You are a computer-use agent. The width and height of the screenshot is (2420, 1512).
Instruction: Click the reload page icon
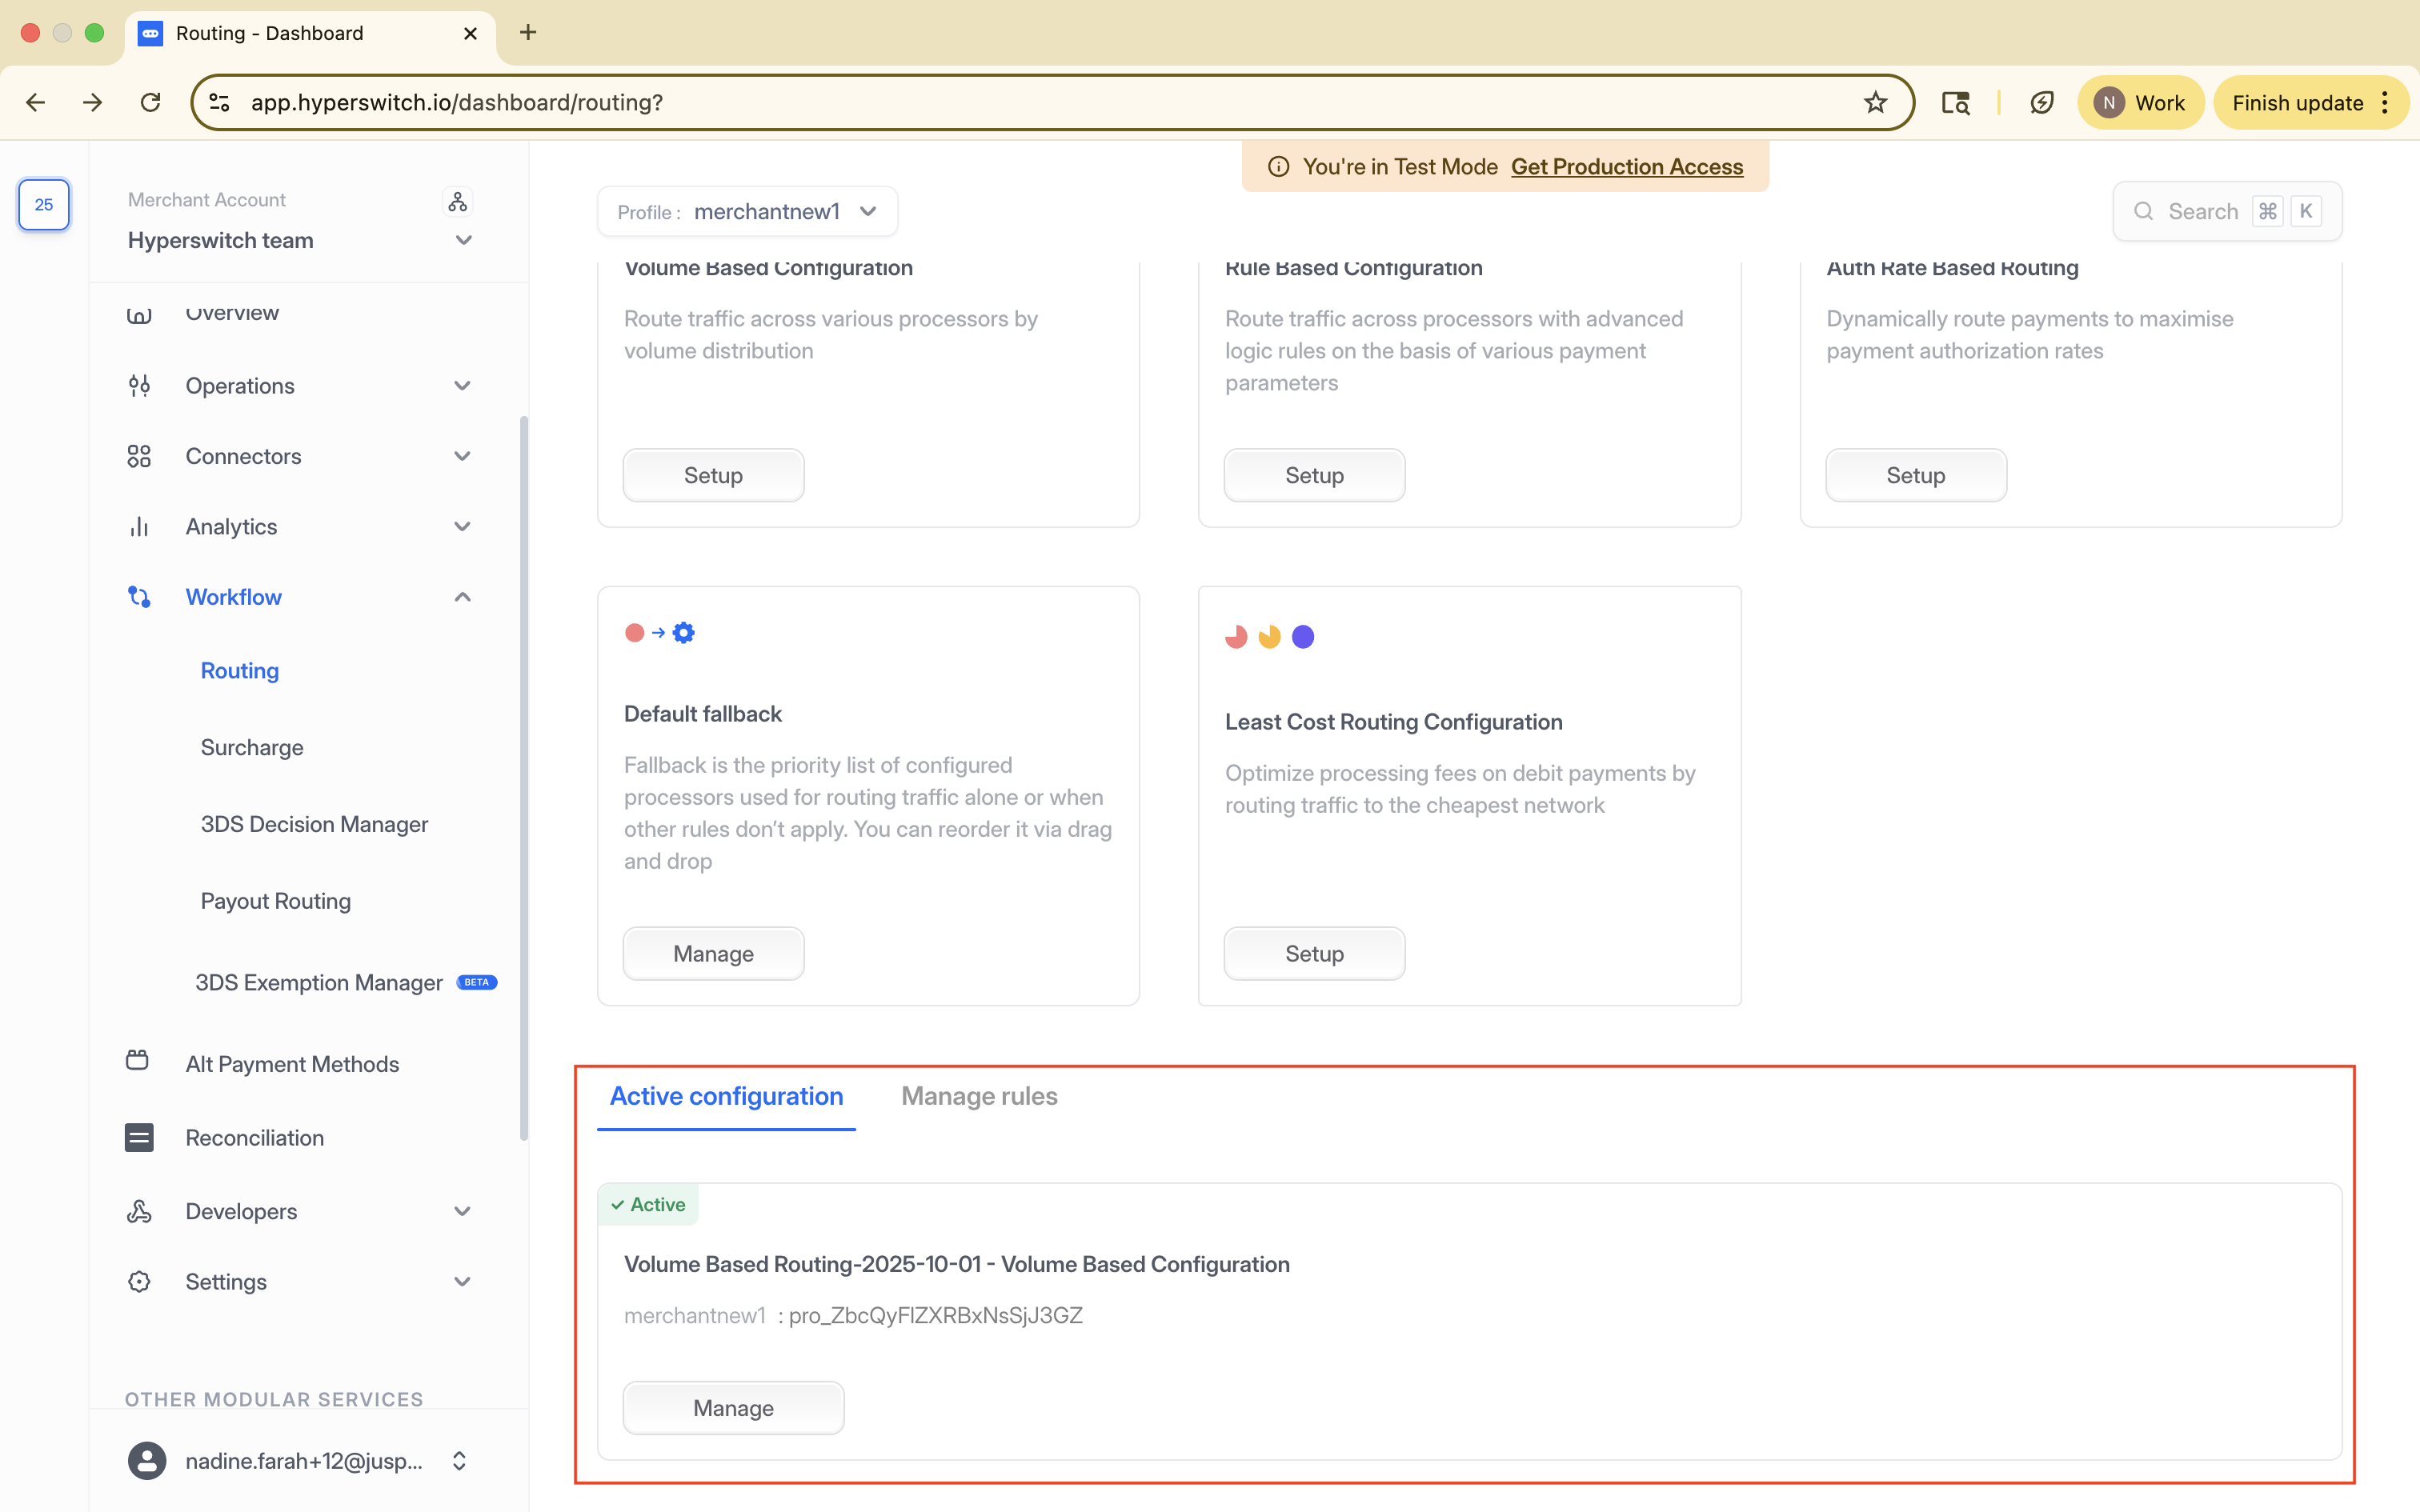pyautogui.click(x=150, y=103)
